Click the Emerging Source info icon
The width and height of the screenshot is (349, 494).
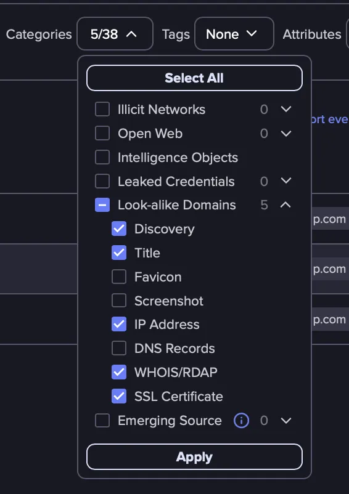[241, 421]
